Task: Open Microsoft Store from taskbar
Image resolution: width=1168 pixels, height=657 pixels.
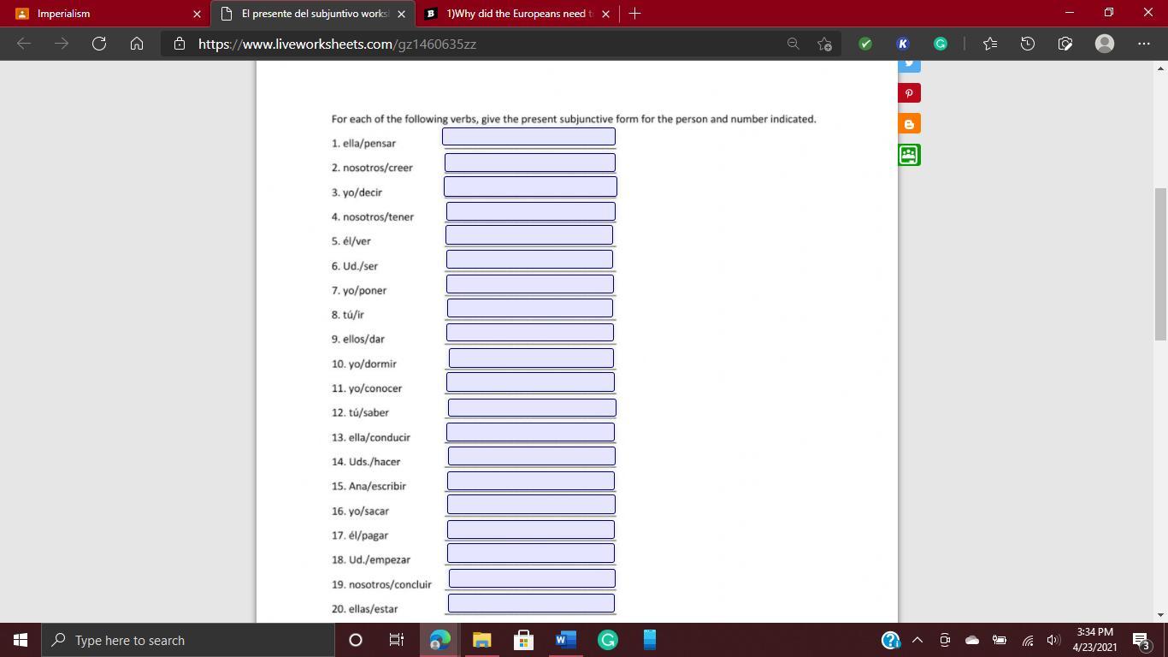Action: click(x=523, y=640)
